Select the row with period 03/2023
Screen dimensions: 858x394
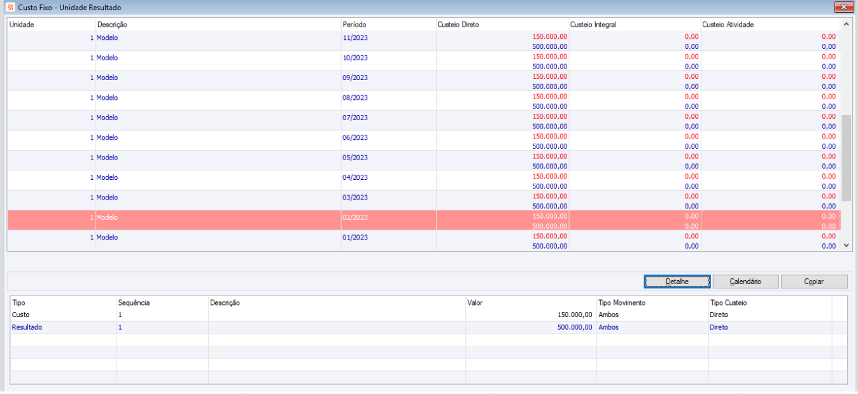[x=424, y=201]
